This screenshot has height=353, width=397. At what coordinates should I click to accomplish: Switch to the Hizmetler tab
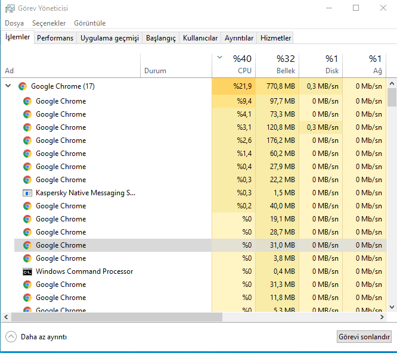coord(275,38)
